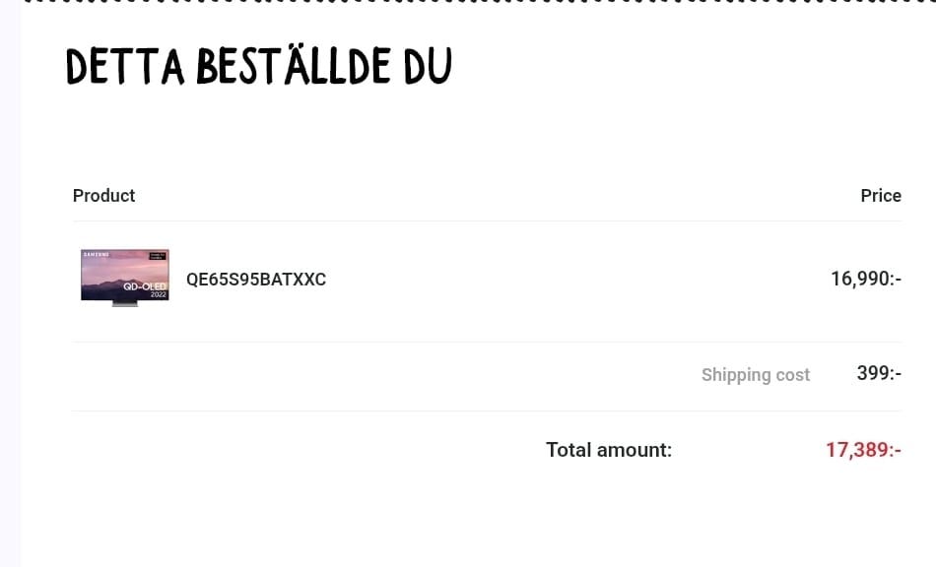Open the QE65S95BATXXC product link
Viewport: 936px width, 567px height.
[x=256, y=280]
